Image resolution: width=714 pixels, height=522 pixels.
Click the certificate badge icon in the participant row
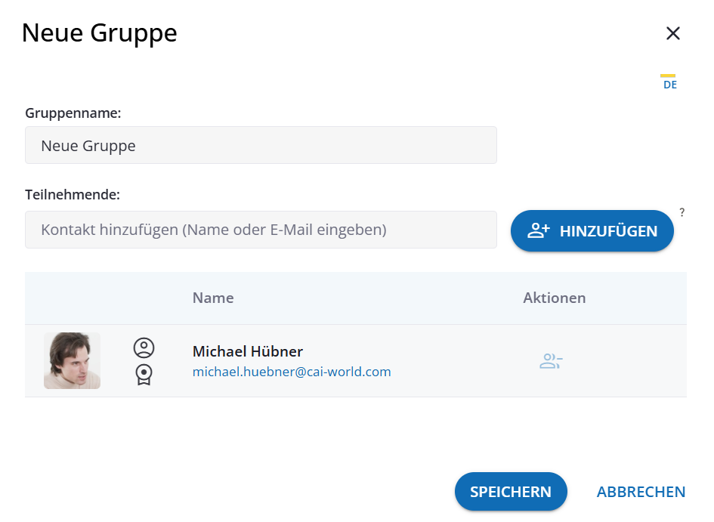pyautogui.click(x=144, y=373)
